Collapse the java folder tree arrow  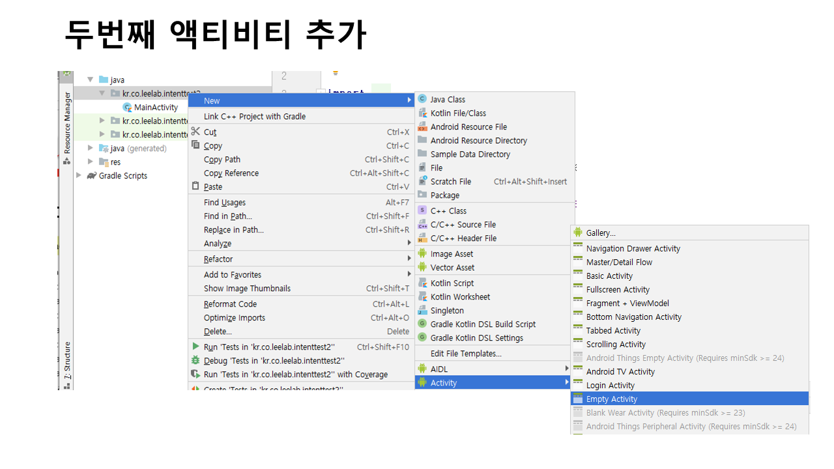point(91,79)
